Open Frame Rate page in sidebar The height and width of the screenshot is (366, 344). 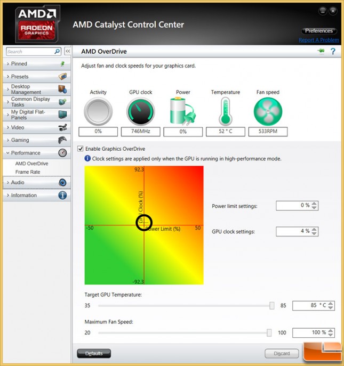coord(28,172)
